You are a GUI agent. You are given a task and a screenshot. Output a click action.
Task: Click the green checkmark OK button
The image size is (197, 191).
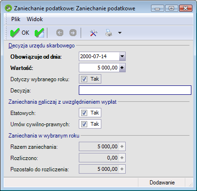pos(20,33)
